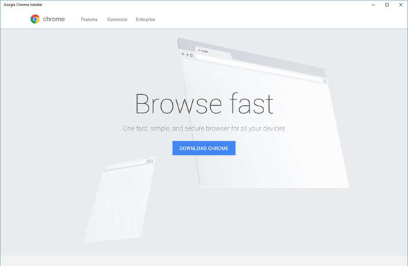This screenshot has width=408, height=266.
Task: Click the Chrome logo icon
Action: point(35,19)
